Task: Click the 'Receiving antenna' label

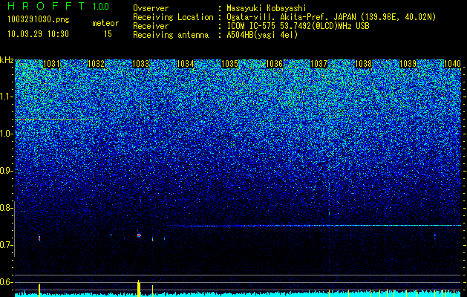Action: (x=171, y=35)
